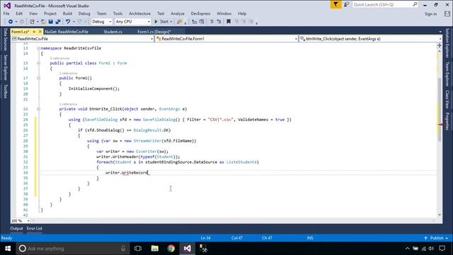Start debugging with the green Start button
453x255 pixels.
[161, 22]
